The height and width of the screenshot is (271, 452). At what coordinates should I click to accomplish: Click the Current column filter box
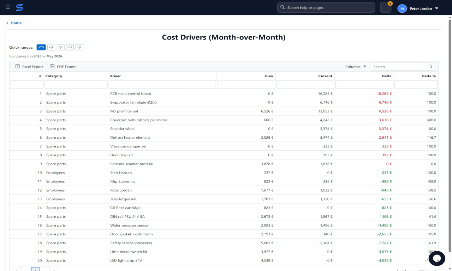click(305, 85)
